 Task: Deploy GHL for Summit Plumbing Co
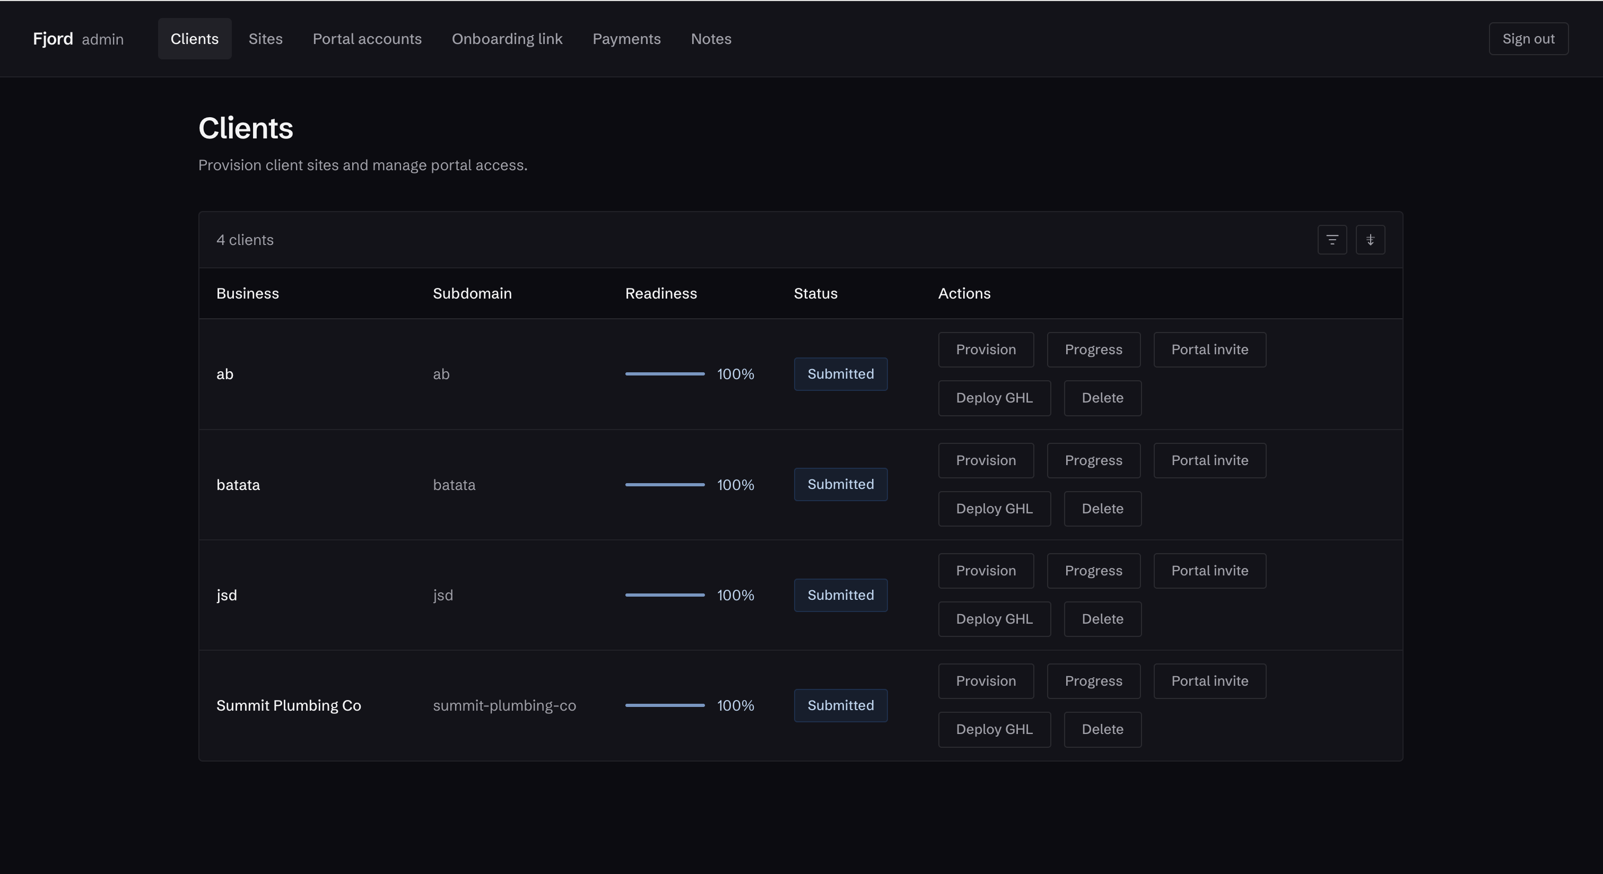[x=995, y=730]
